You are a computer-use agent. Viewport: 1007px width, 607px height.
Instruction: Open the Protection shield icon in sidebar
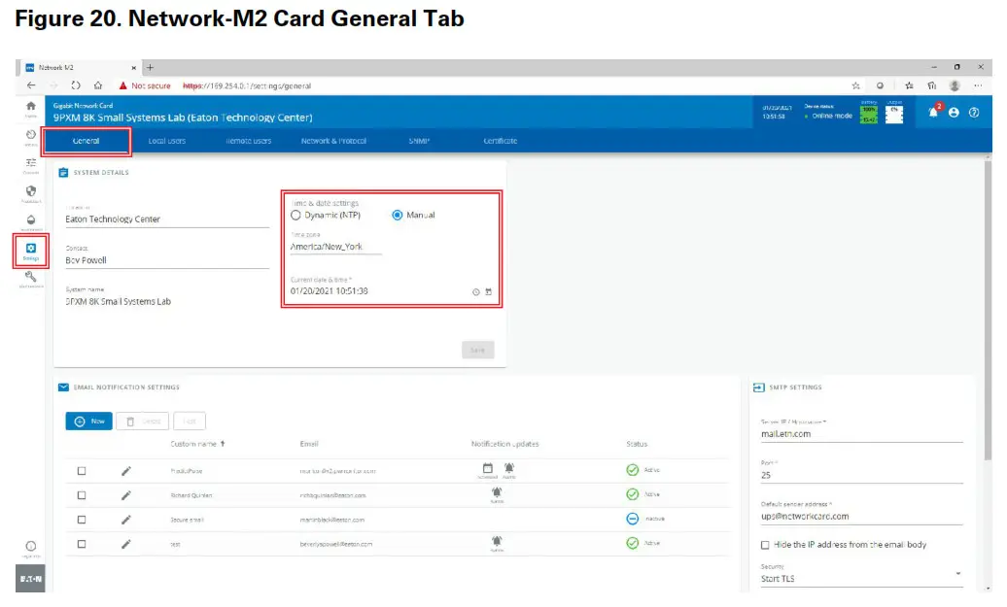point(31,191)
